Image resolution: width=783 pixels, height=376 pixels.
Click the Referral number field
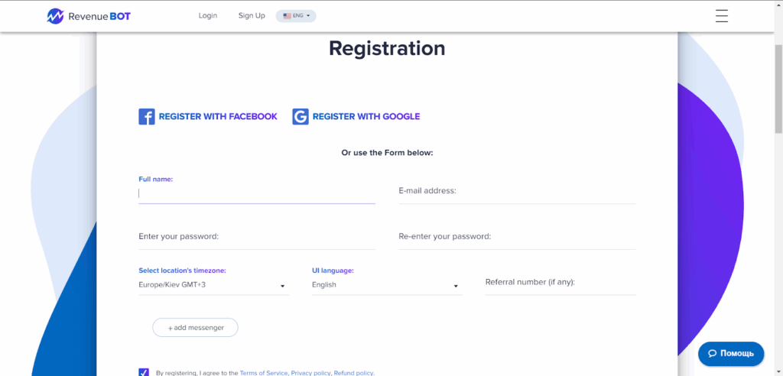560,283
